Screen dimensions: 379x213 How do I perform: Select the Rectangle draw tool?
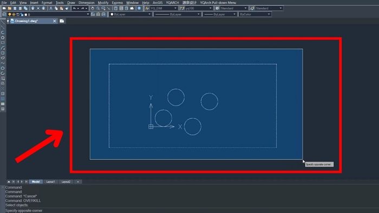tap(3, 43)
